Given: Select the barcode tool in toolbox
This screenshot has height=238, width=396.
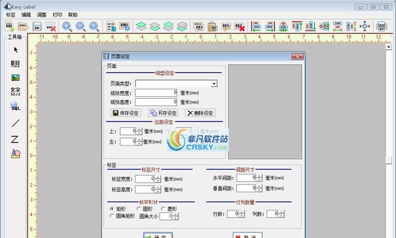Looking at the screenshot, I should point(15,64).
